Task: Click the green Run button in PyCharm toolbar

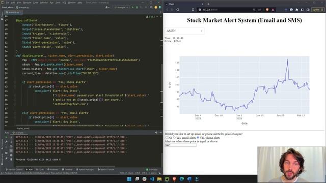Action: tap(132, 8)
